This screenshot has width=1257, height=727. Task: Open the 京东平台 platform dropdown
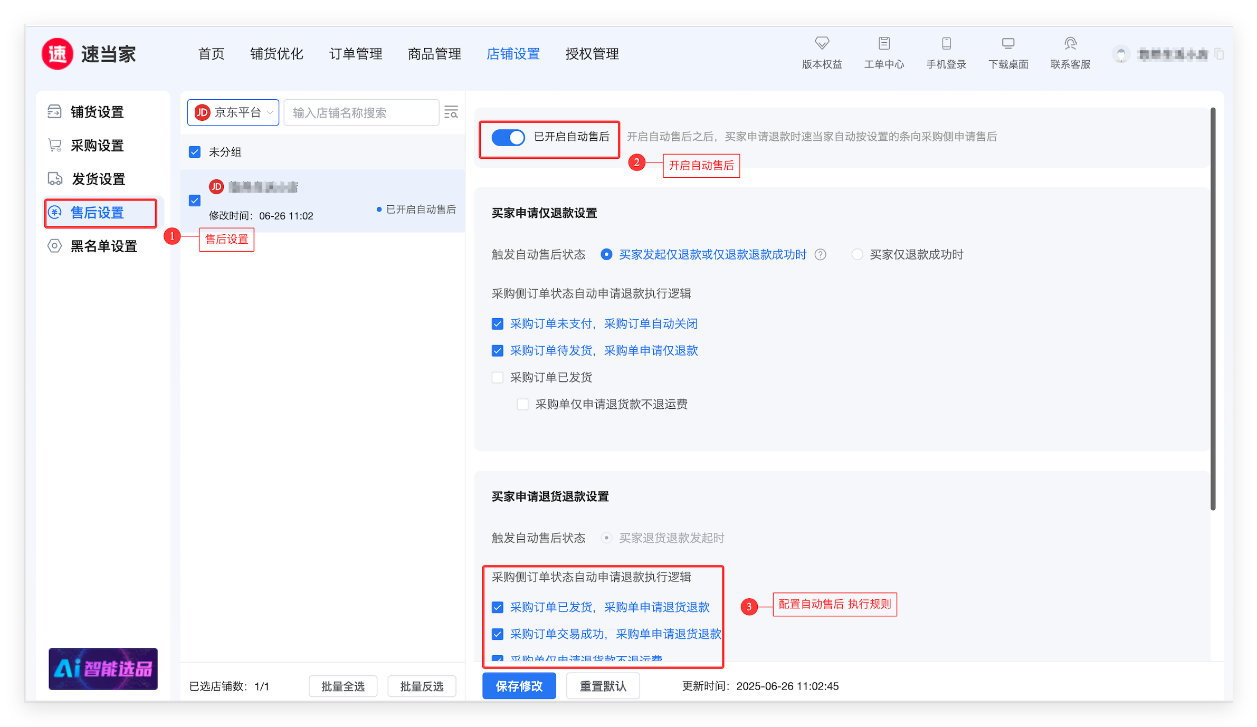233,112
